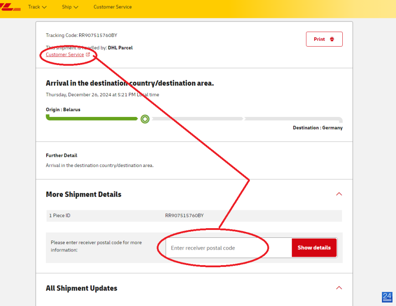Viewport: 396px width, 306px height.
Task: Collapse the All Shipment Updates section
Action: coord(339,288)
